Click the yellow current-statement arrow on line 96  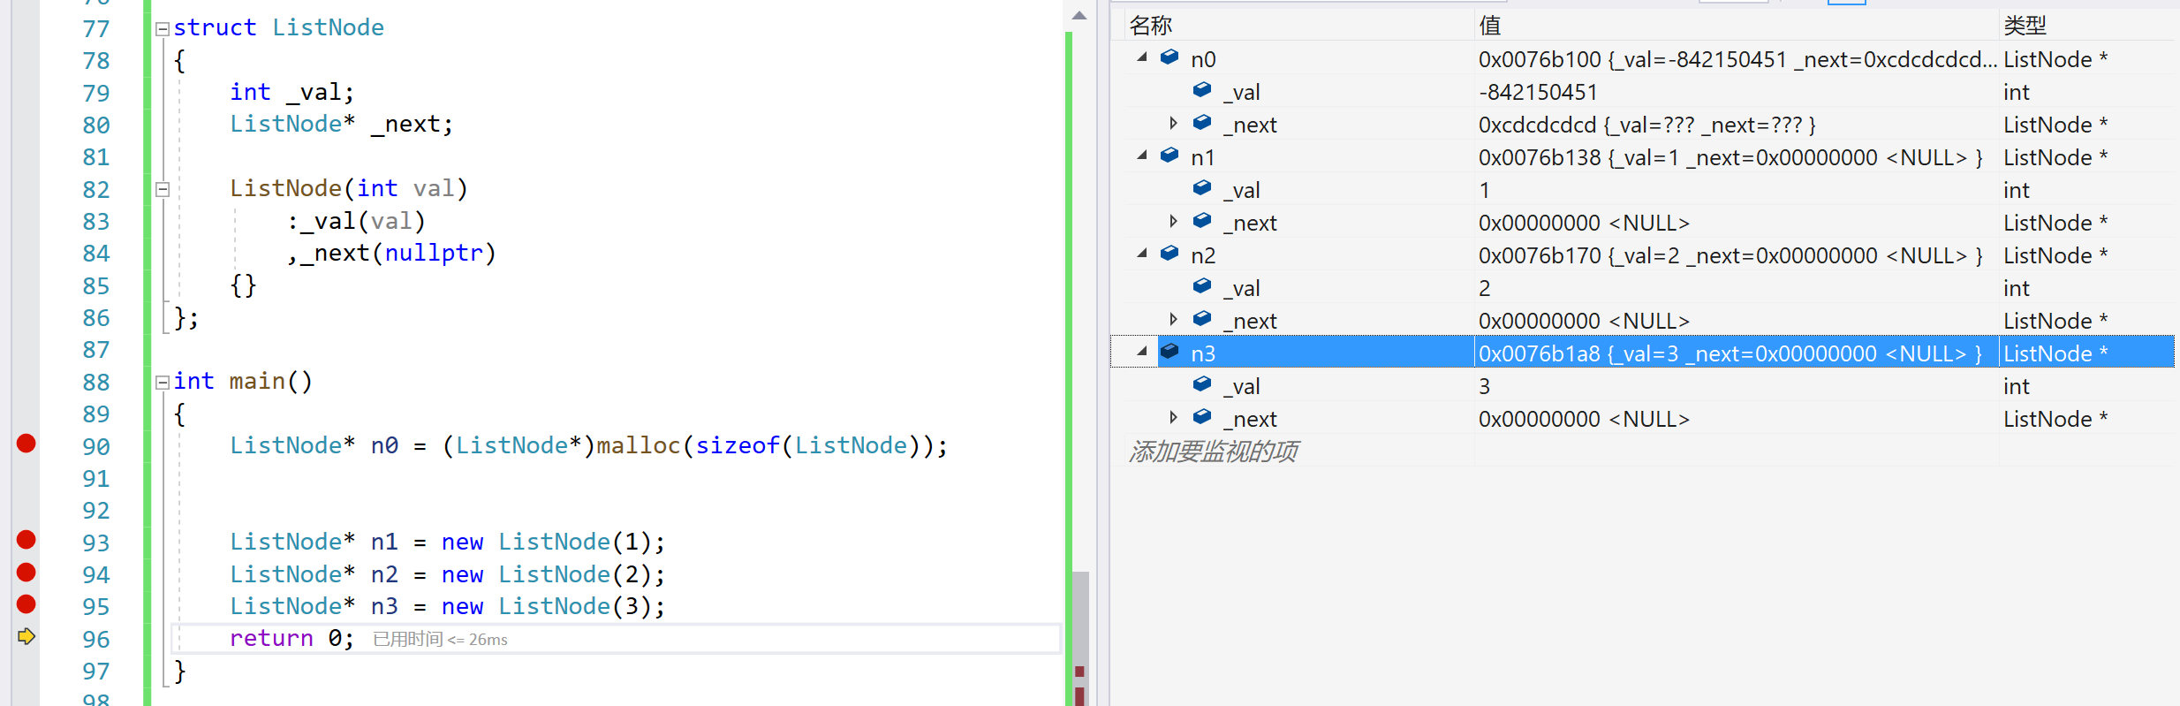(26, 636)
